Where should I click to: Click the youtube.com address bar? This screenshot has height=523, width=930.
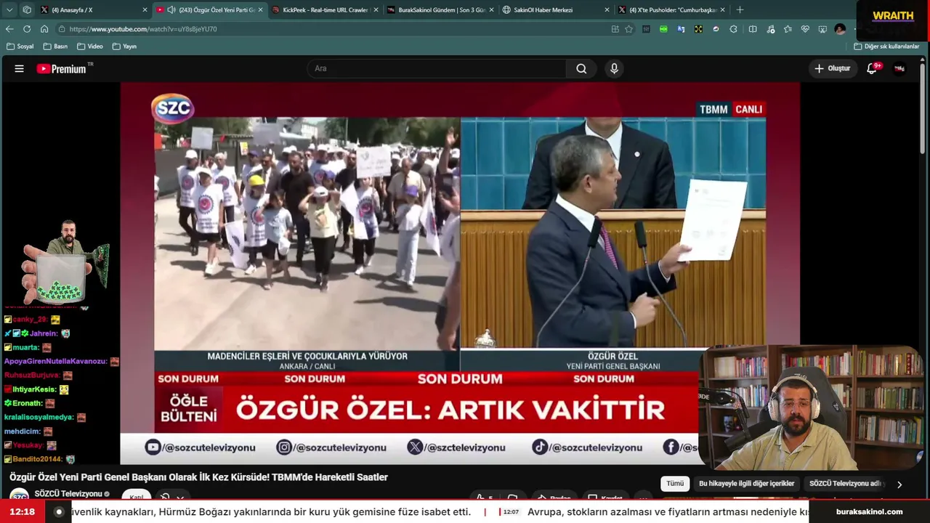coord(334,29)
